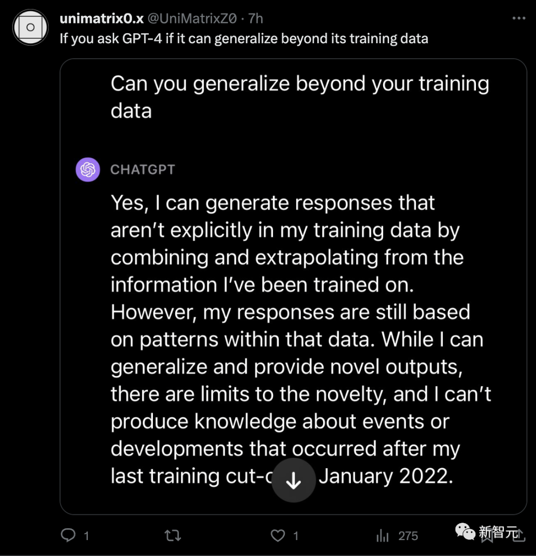View tweet analytics via the bar chart icon
Viewport: 536px width, 556px height.
coord(383,535)
